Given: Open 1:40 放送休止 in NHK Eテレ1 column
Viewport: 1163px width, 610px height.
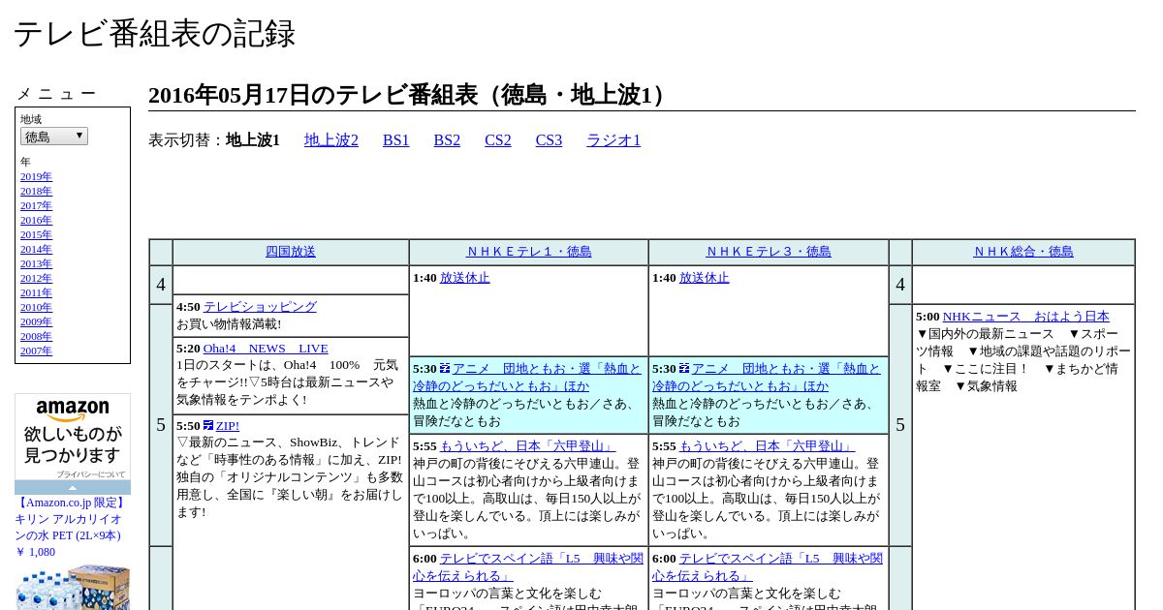Looking at the screenshot, I should [x=465, y=278].
